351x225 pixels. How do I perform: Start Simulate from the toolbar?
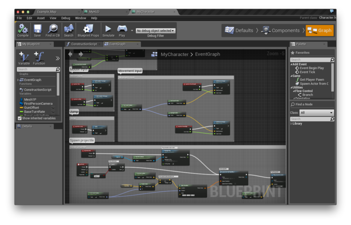pos(108,30)
